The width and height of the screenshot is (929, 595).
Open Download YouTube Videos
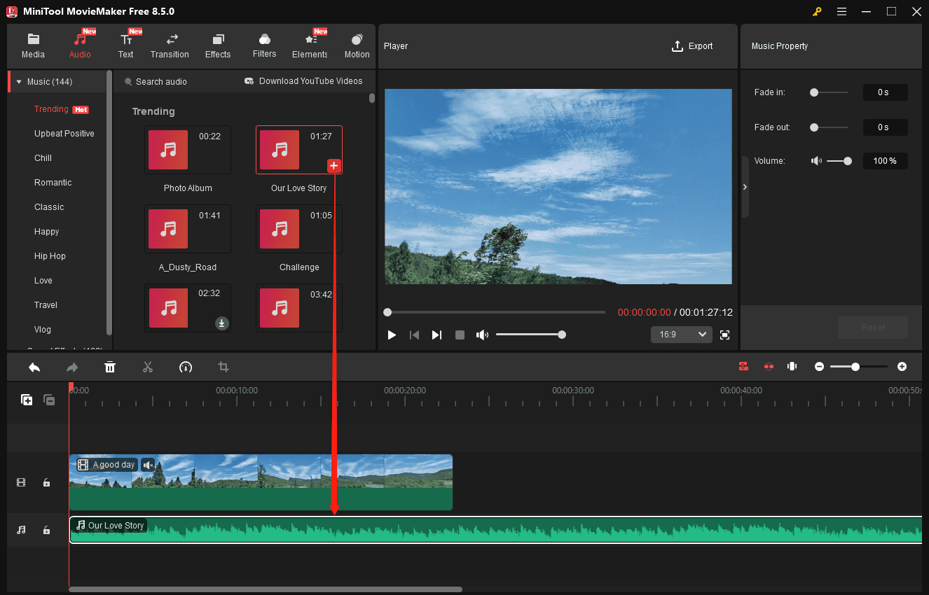tap(303, 81)
